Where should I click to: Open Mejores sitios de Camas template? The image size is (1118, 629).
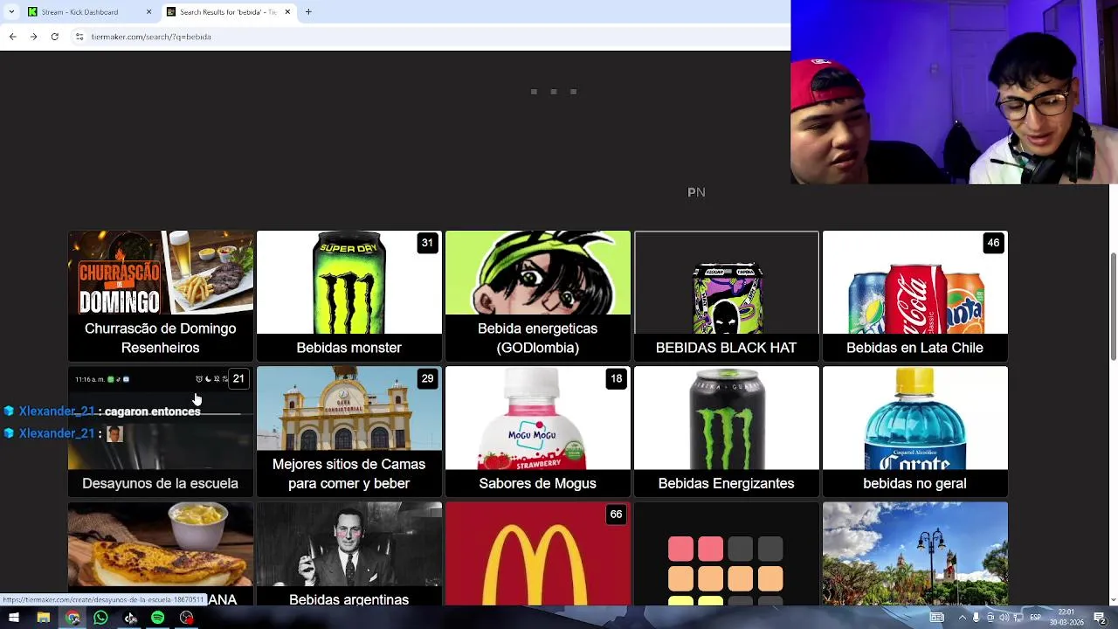(349, 432)
